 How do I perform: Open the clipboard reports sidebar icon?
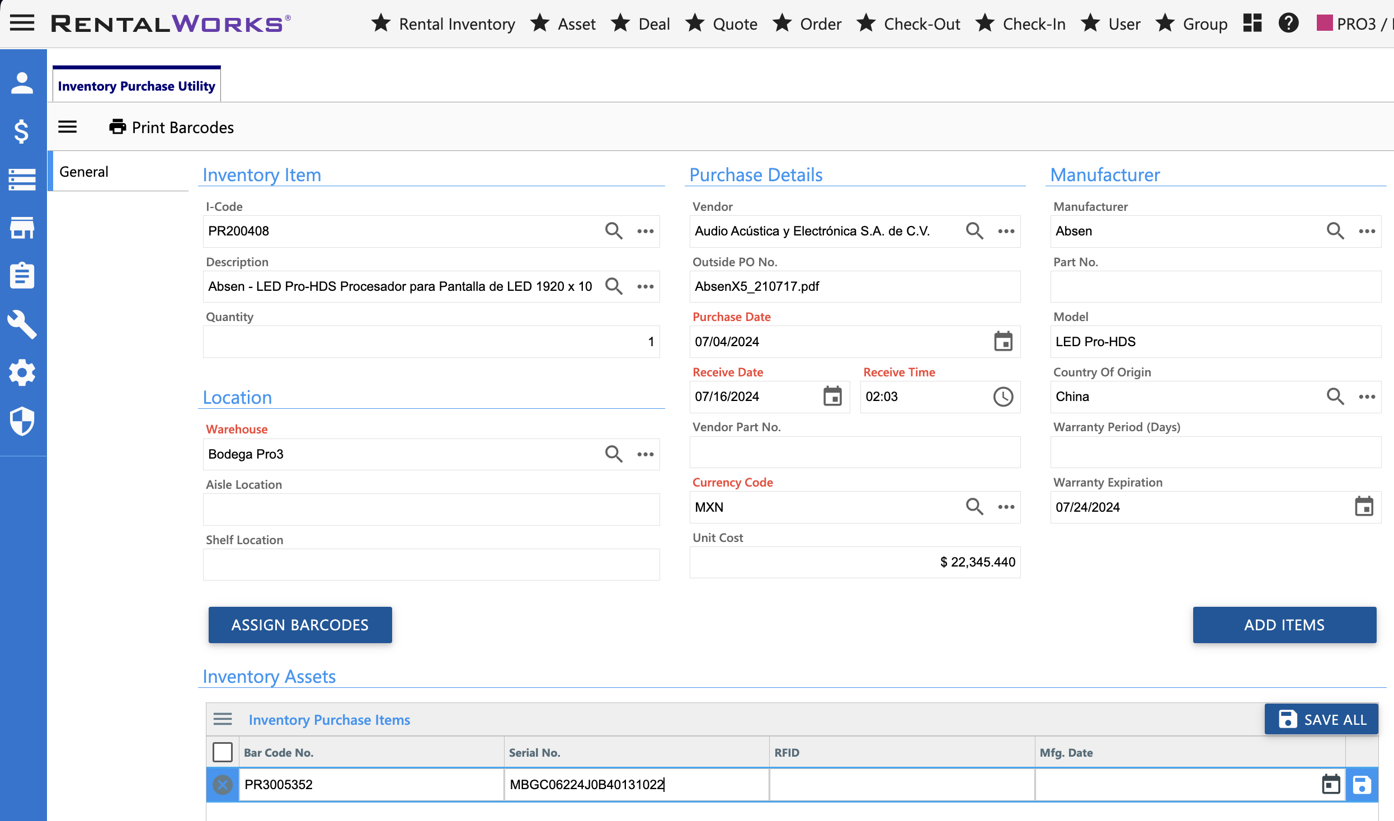point(22,276)
